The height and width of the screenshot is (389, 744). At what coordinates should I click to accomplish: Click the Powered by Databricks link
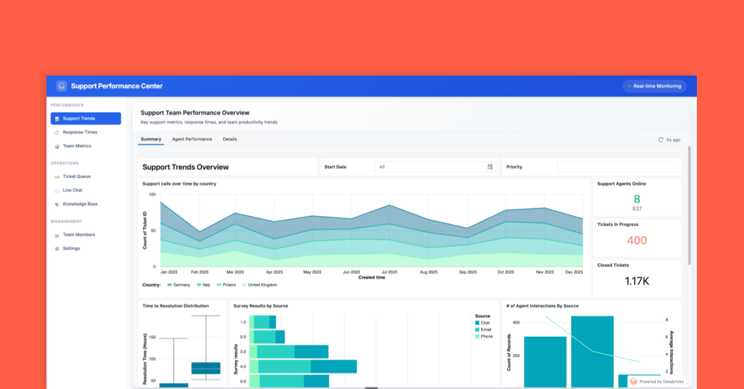point(656,383)
